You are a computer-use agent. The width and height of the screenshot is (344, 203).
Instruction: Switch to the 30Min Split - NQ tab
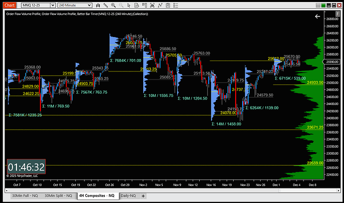click(x=59, y=195)
